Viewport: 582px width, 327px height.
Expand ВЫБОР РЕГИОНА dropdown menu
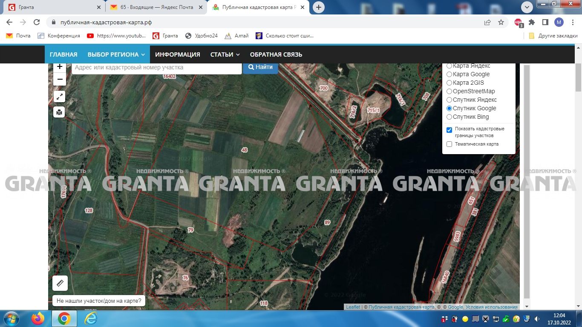point(116,54)
